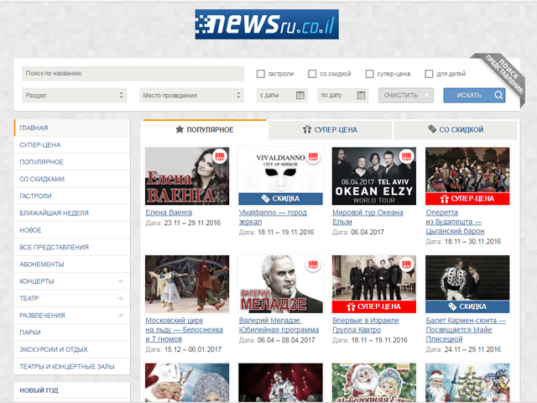Switch to the Супер-цена tab
The image size is (537, 403).
[x=330, y=130]
